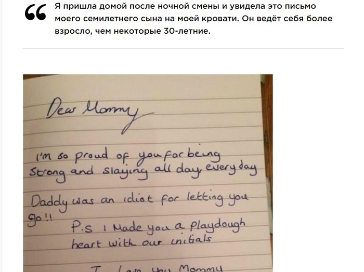Click the horizontal divider below the quote
364x272 pixels.
coord(183,49)
